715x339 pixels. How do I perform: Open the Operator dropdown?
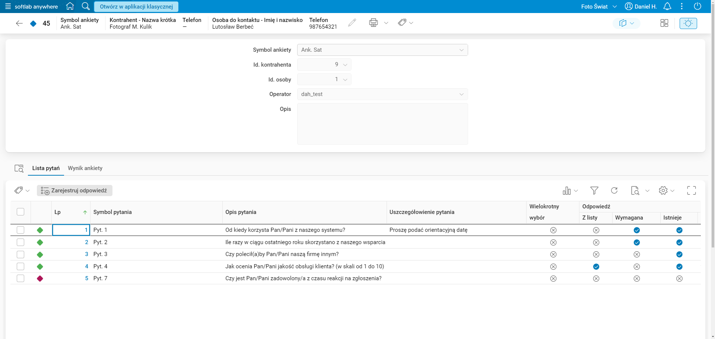[382, 94]
